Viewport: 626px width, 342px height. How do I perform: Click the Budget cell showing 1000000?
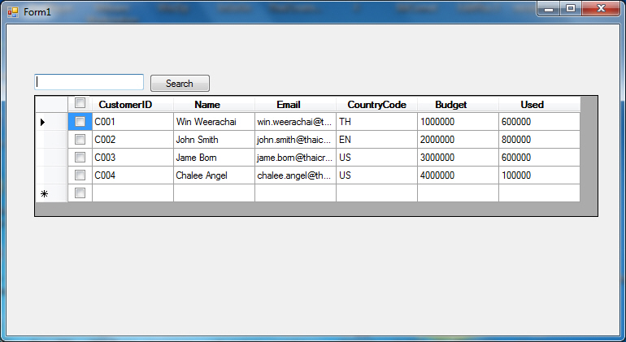(458, 122)
